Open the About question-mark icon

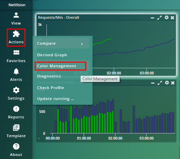(16, 146)
